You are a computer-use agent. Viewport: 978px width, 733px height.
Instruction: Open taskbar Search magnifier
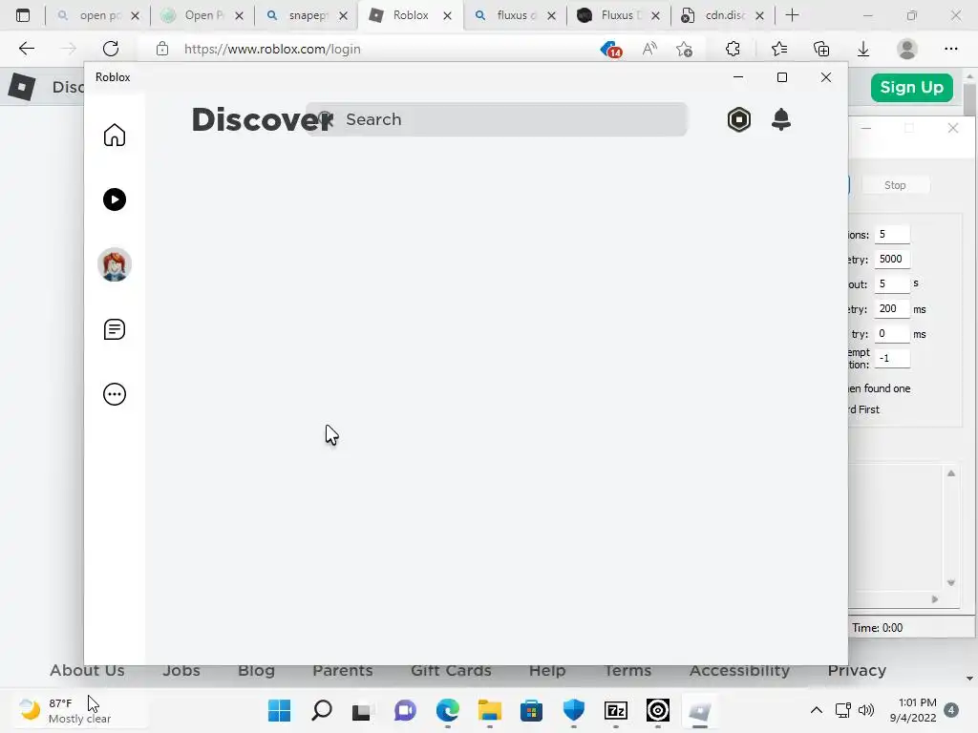tap(321, 710)
